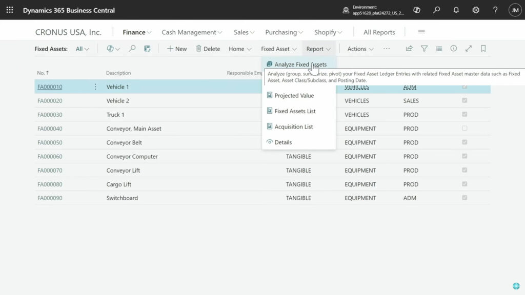Open the help question mark
Viewport: 525px width, 295px height.
pyautogui.click(x=495, y=10)
